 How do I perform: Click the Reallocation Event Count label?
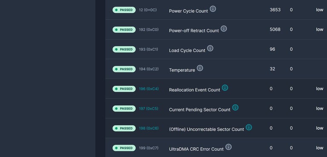(195, 90)
